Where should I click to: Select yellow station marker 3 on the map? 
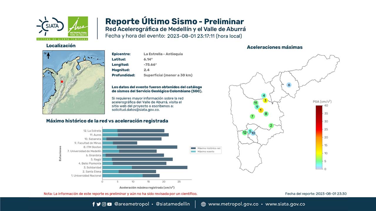[265, 101]
